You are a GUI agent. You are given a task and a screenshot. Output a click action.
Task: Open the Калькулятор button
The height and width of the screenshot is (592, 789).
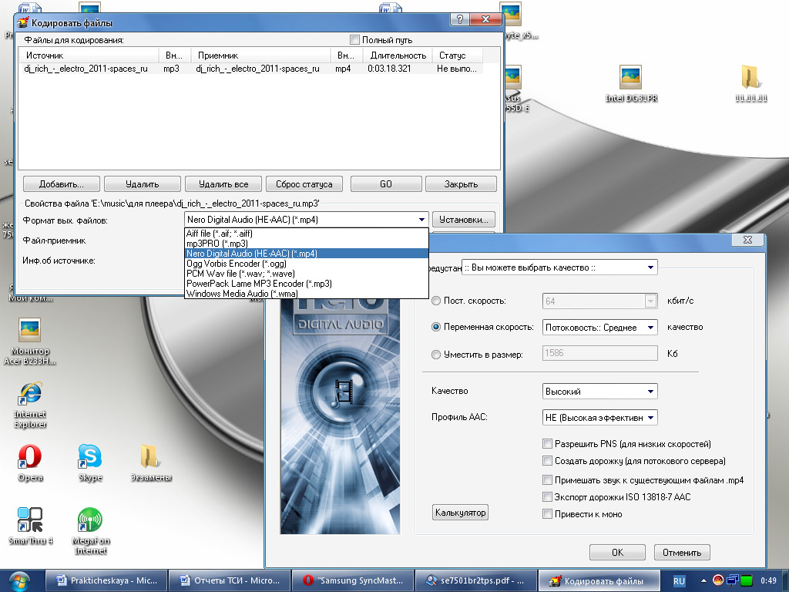click(x=461, y=513)
